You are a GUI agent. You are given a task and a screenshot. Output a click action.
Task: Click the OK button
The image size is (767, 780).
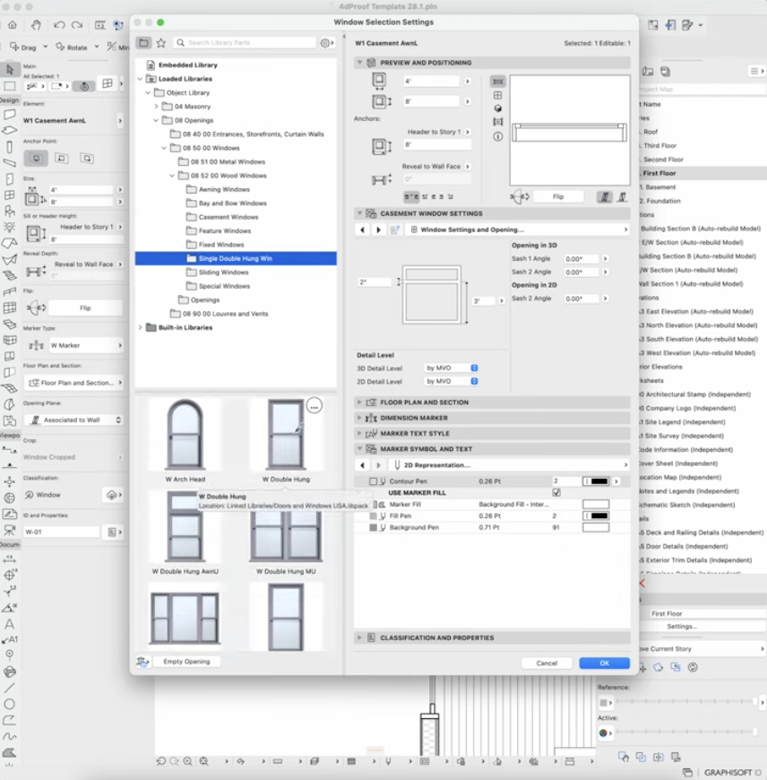604,663
